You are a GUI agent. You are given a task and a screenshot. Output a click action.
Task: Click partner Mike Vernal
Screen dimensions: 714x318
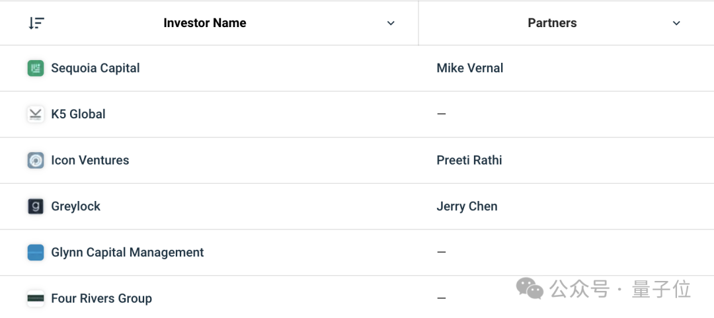470,68
